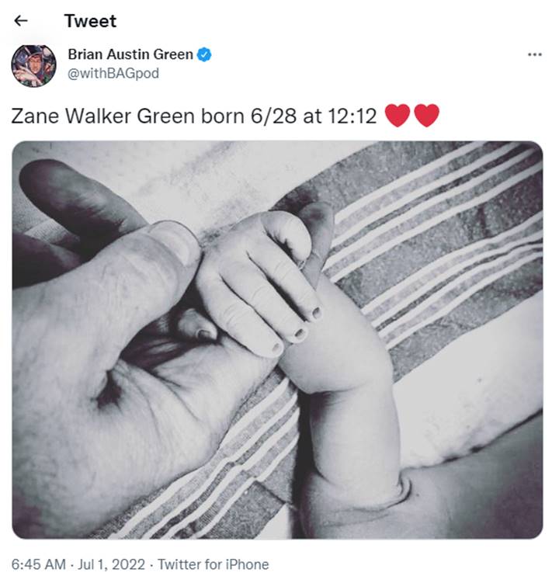The image size is (559, 576).
Task: Click the name Zane Walker Green in tweet
Action: (102, 116)
